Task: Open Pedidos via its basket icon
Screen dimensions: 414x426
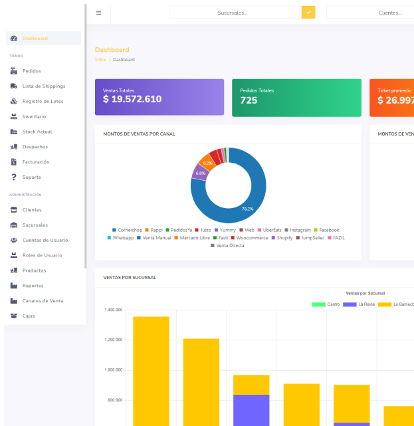Action: 14,70
